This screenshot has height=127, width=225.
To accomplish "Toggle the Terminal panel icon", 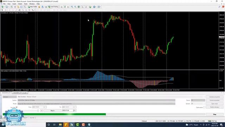I will tap(21, 7).
